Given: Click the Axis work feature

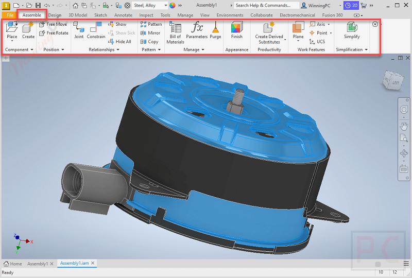Looking at the screenshot, I should point(317,24).
